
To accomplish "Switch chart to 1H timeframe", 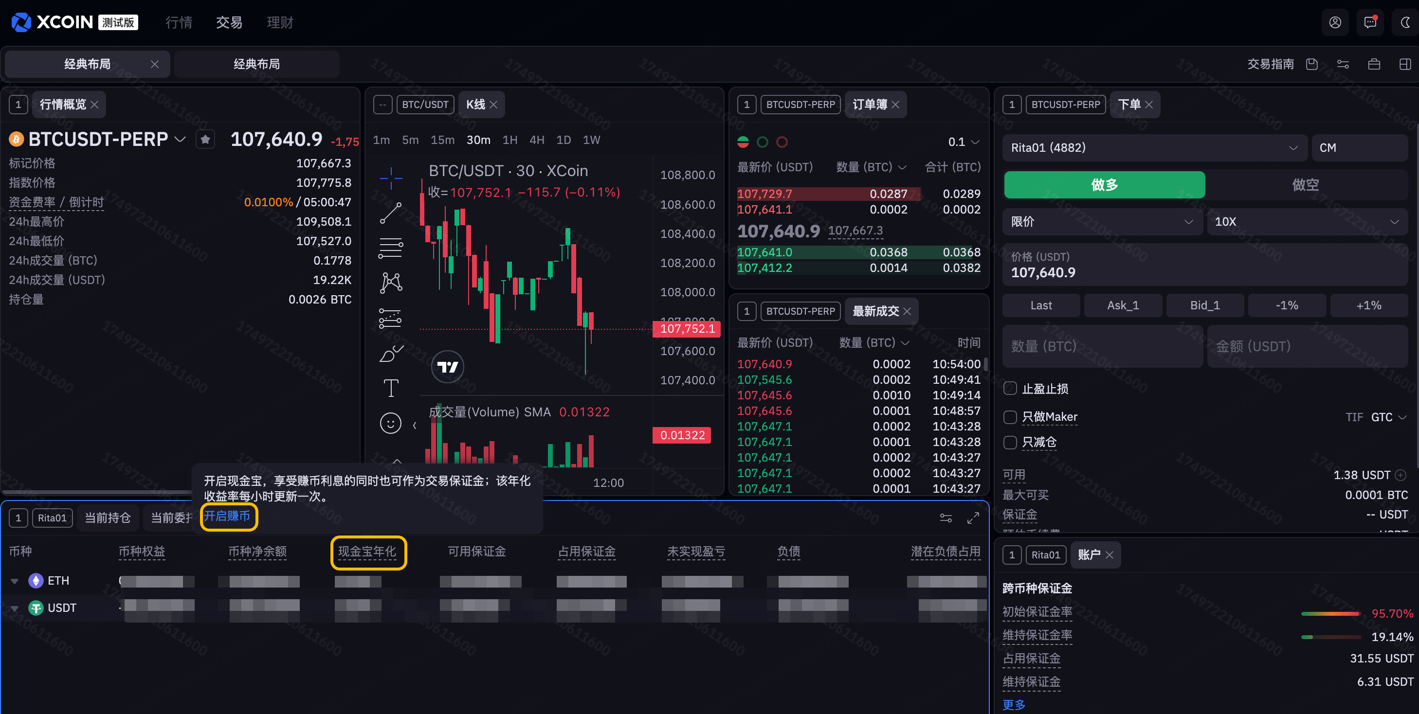I will point(509,140).
